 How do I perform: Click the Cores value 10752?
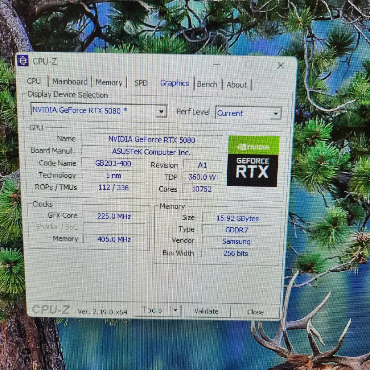(x=202, y=189)
